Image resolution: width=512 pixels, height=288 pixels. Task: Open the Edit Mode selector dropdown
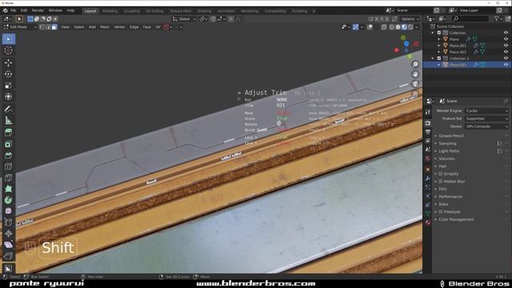[20, 27]
